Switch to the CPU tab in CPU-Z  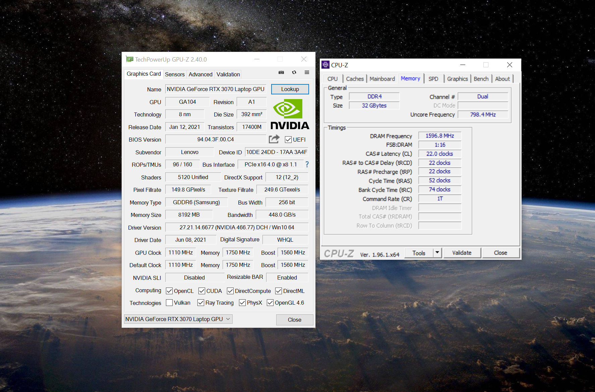(x=333, y=79)
